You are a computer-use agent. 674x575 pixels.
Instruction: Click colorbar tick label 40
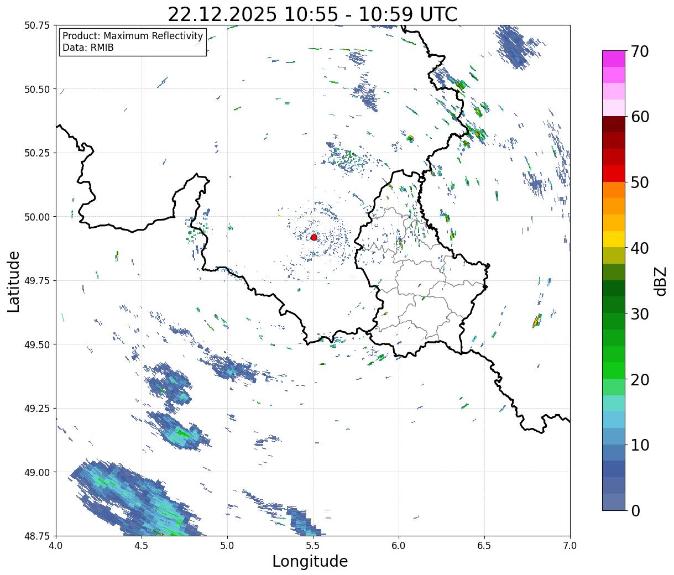coord(640,248)
